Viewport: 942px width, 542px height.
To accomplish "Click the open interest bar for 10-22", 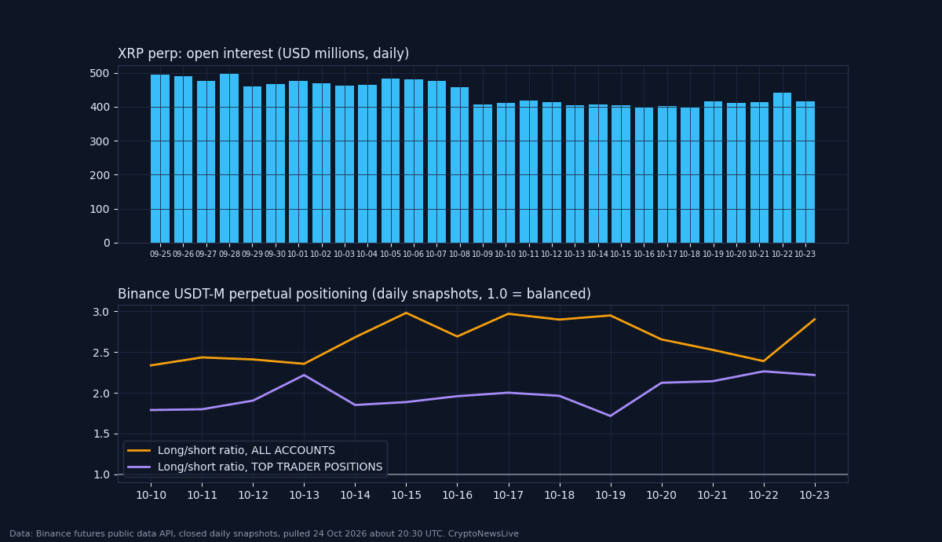I will click(782, 167).
